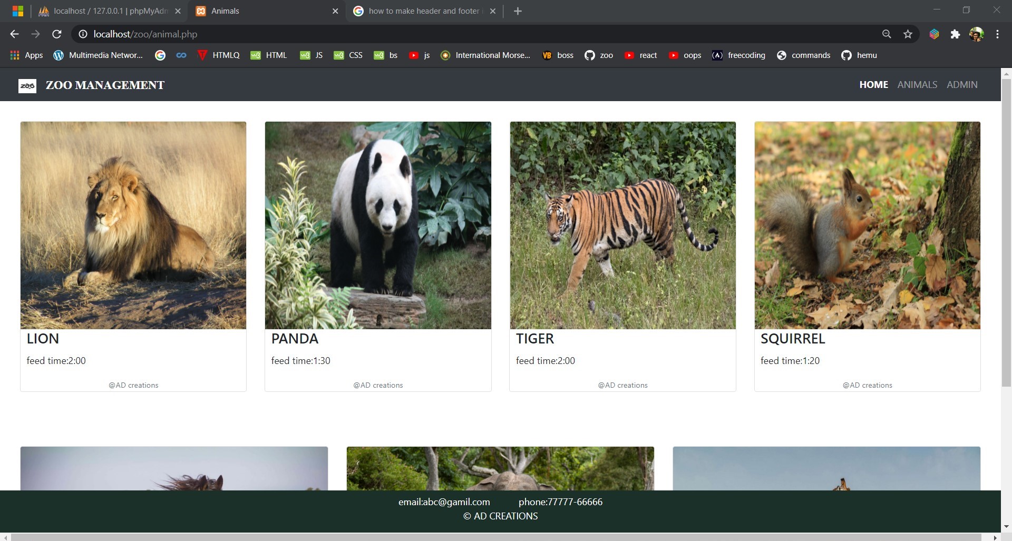Open the boss bookmark
This screenshot has height=541, width=1012.
coord(557,55)
